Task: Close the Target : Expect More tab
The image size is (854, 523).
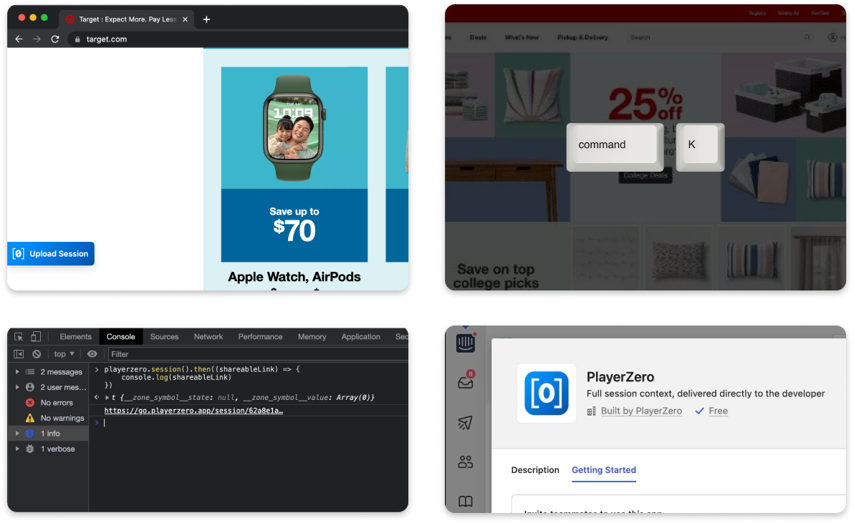Action: pos(185,19)
